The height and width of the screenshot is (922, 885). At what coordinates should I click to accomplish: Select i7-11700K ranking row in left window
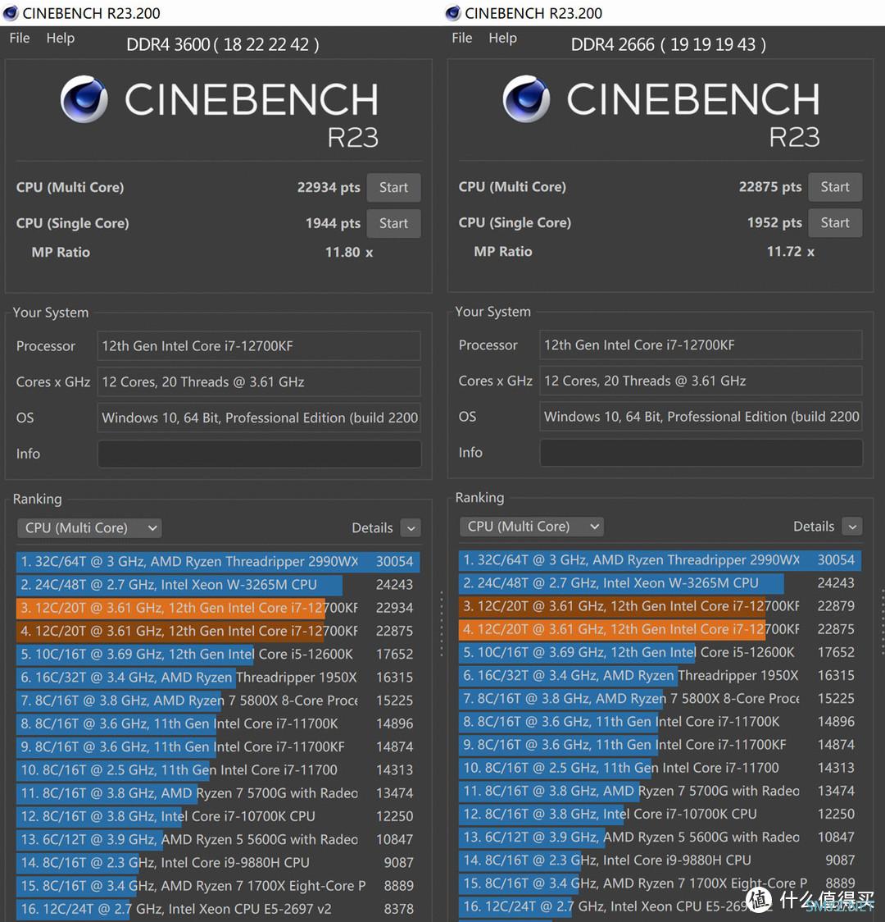click(218, 723)
